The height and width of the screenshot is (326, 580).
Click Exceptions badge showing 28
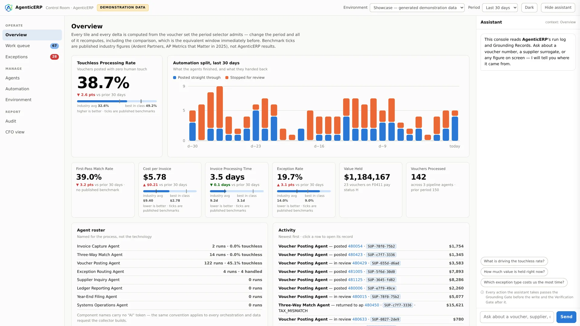tap(54, 57)
